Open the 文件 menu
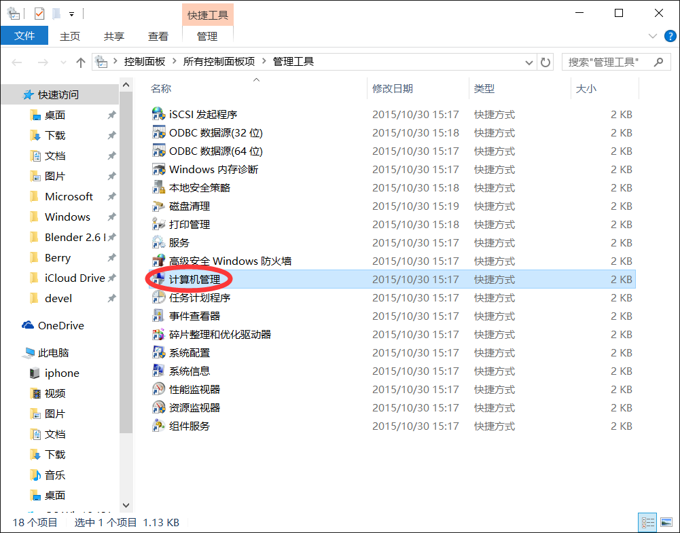 coord(24,36)
